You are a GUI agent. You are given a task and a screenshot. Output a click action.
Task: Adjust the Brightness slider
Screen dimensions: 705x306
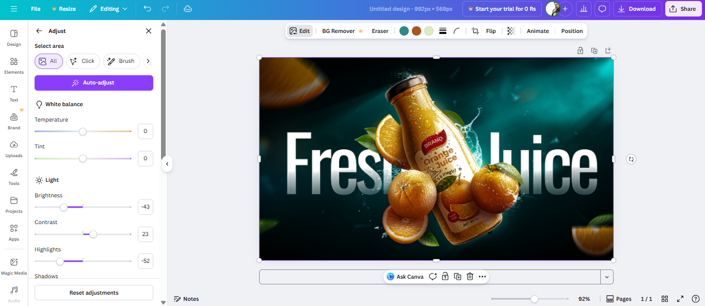click(63, 207)
